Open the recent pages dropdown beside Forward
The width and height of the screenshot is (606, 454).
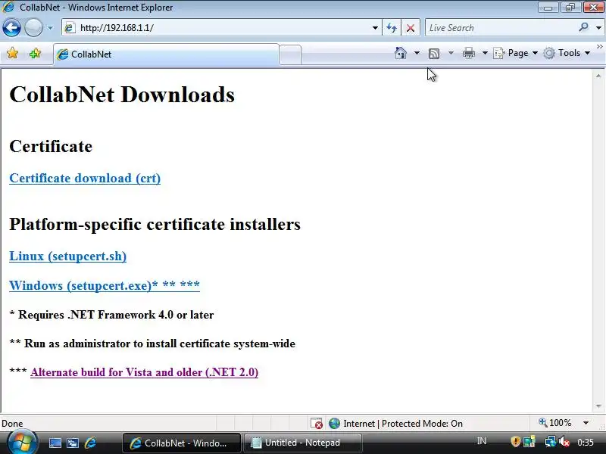(50, 28)
